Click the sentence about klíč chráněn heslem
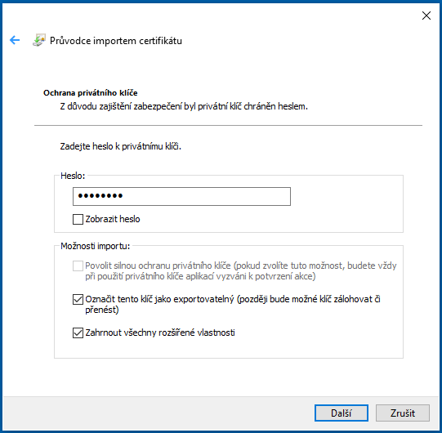 coord(184,106)
